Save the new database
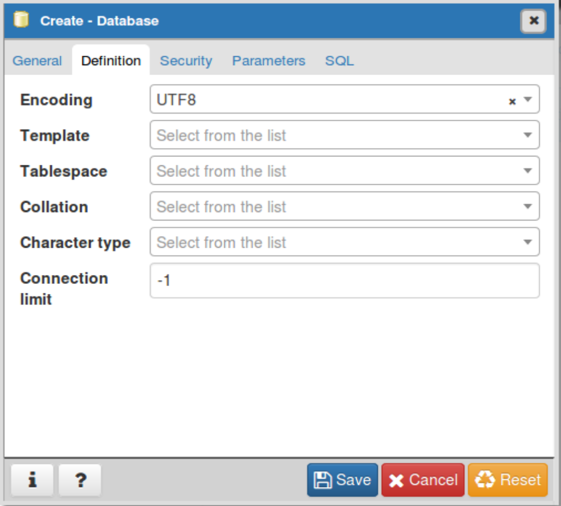This screenshot has height=506, width=561. 342,480
